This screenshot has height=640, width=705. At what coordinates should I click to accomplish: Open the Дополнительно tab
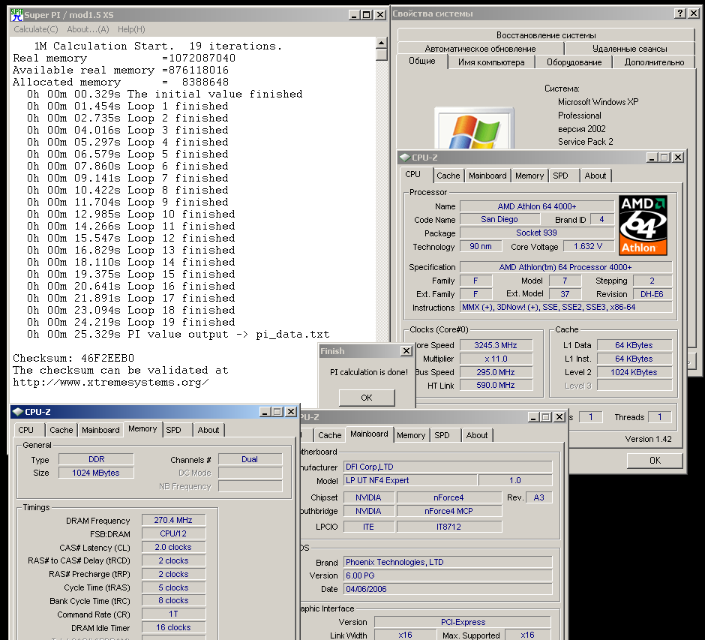pos(654,62)
